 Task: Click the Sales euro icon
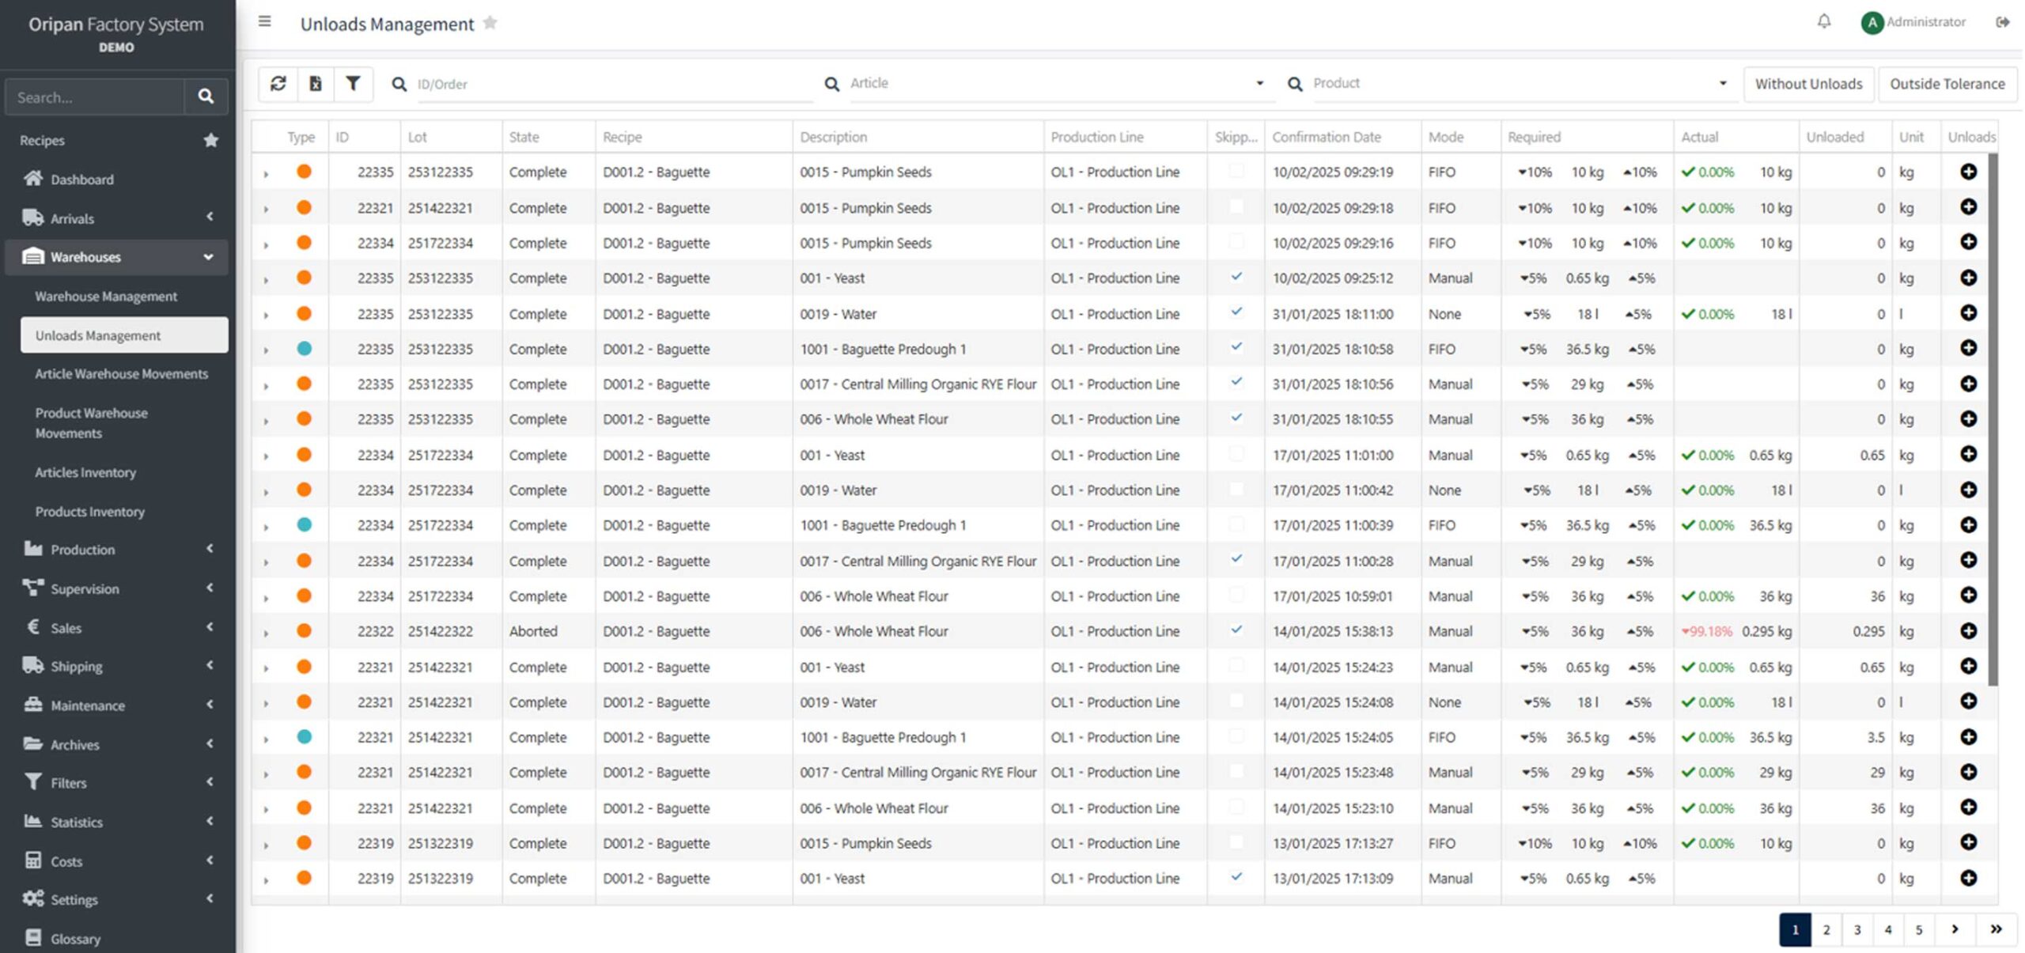tap(32, 626)
